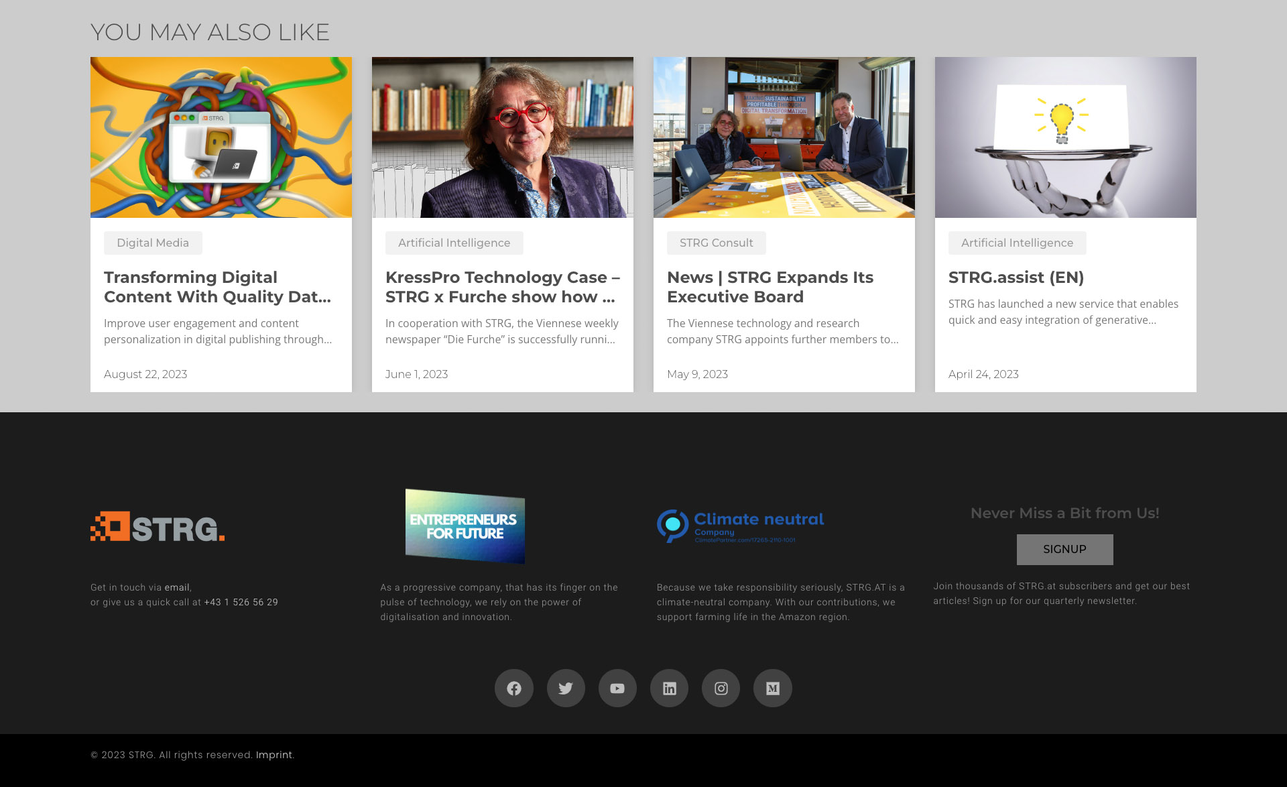Click the 'YOU MAY ALSO LIKE' heading
The width and height of the screenshot is (1287, 787).
pos(210,32)
